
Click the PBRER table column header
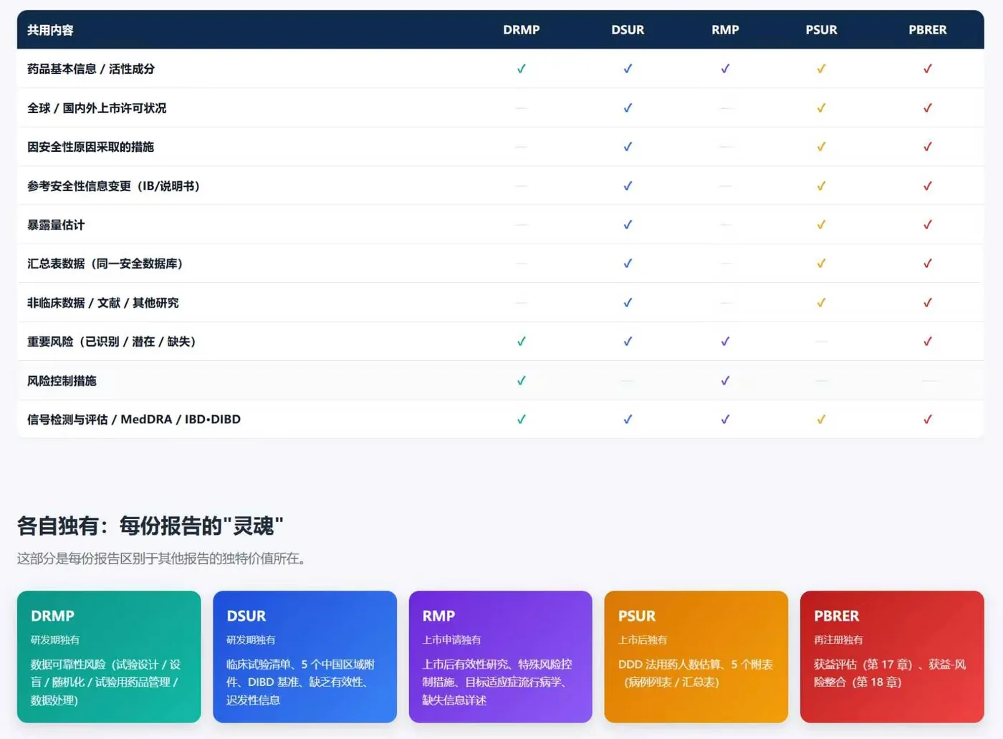coord(928,30)
